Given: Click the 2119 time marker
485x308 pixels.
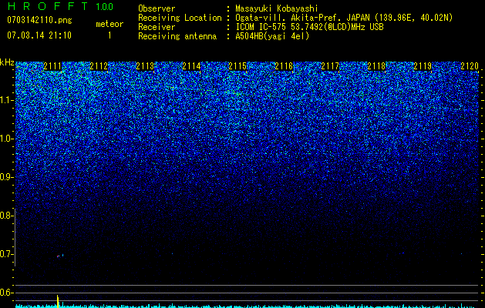Looking at the screenshot, I should (x=423, y=66).
